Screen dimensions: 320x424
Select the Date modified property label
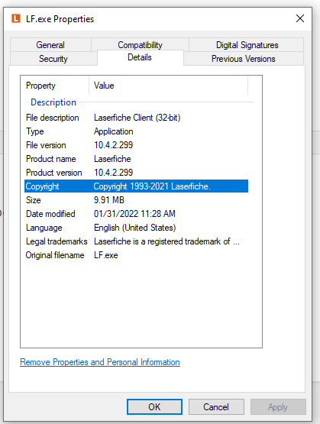[x=50, y=214]
